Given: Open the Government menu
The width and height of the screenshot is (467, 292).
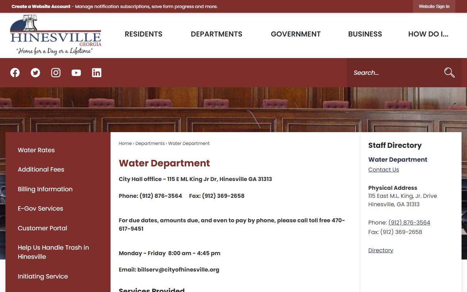Looking at the screenshot, I should click(296, 34).
